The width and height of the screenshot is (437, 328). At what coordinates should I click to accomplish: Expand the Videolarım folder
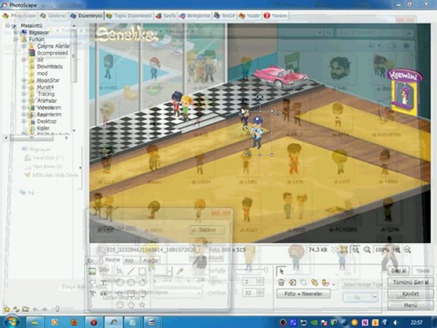click(24, 108)
